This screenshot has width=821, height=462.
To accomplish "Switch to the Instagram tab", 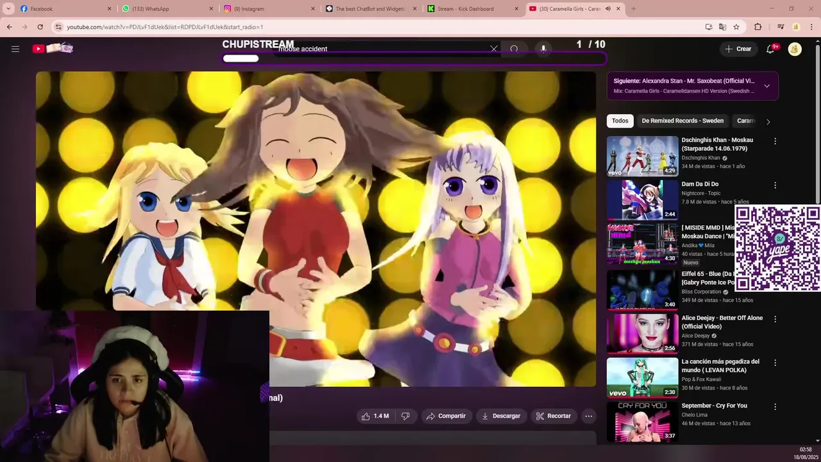I will pyautogui.click(x=269, y=9).
